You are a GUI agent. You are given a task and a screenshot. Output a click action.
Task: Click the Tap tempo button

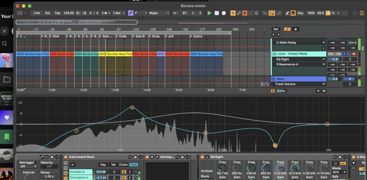click(x=57, y=13)
